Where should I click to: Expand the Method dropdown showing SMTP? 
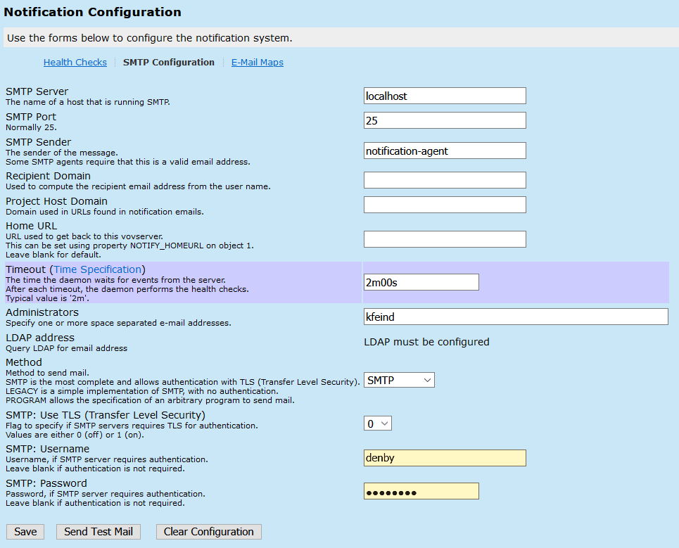point(399,380)
